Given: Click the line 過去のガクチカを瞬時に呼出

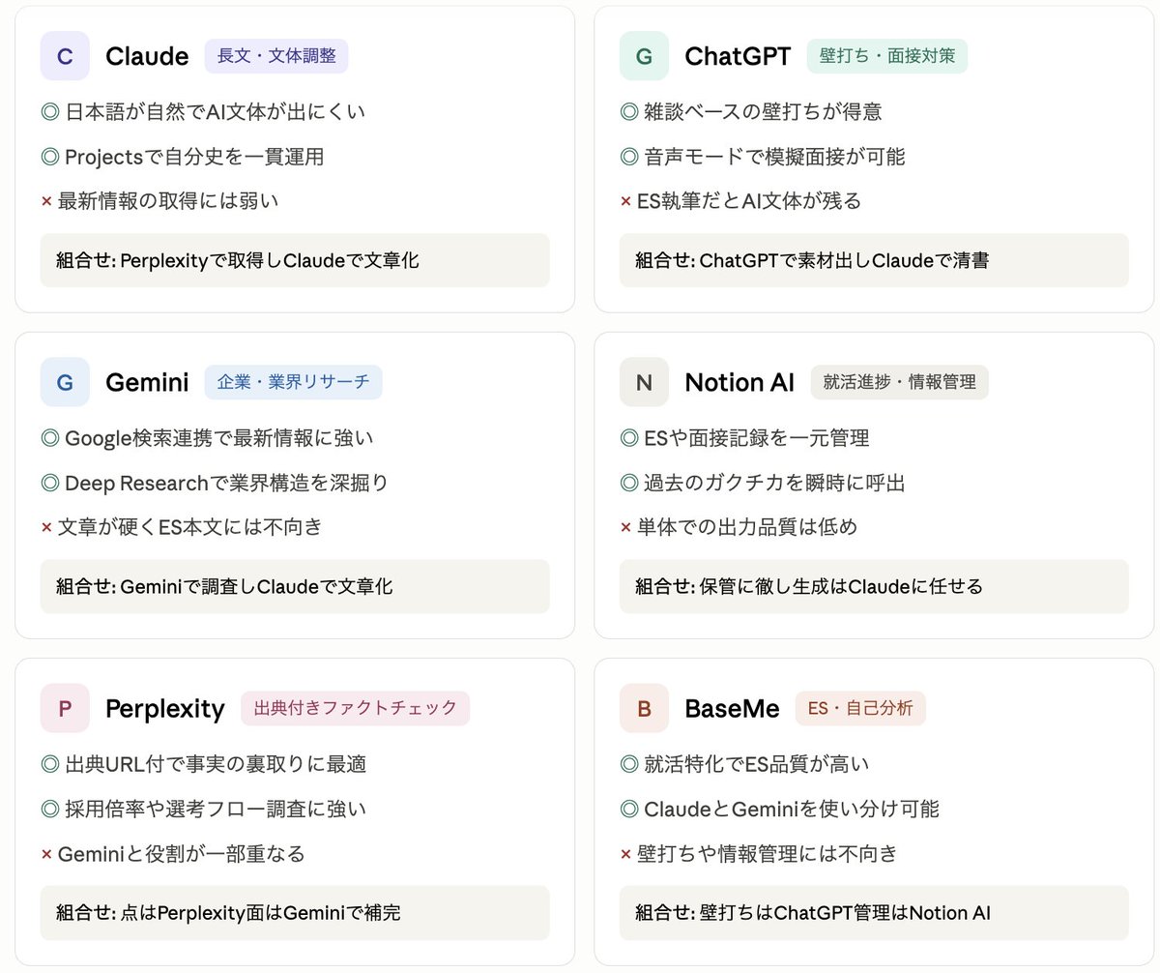Looking at the screenshot, I should [x=763, y=483].
